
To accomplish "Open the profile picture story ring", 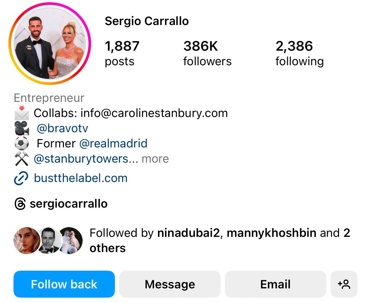I will point(50,44).
